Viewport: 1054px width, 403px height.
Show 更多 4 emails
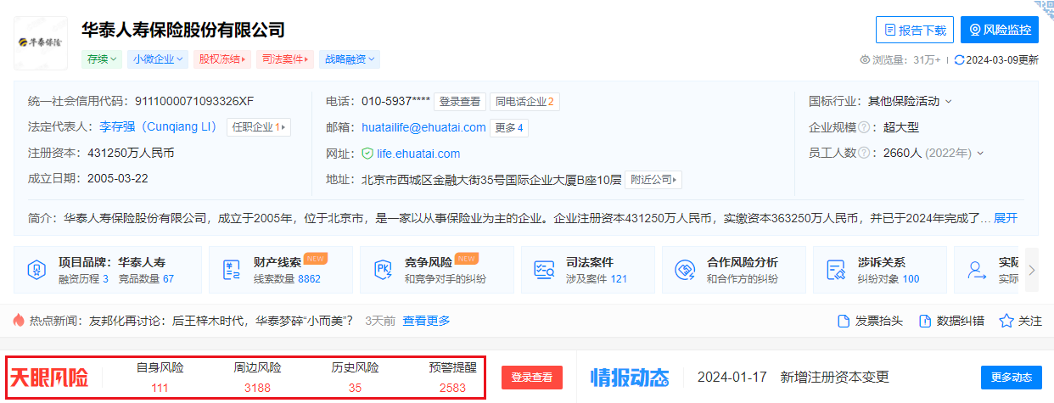coord(510,128)
